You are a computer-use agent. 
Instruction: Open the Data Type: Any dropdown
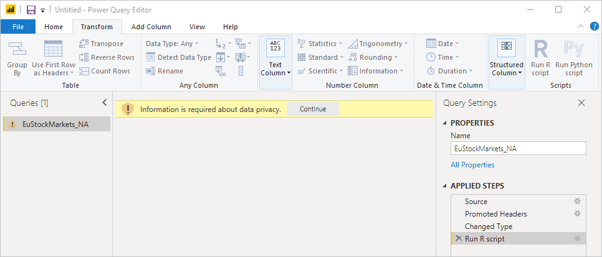[x=172, y=44]
